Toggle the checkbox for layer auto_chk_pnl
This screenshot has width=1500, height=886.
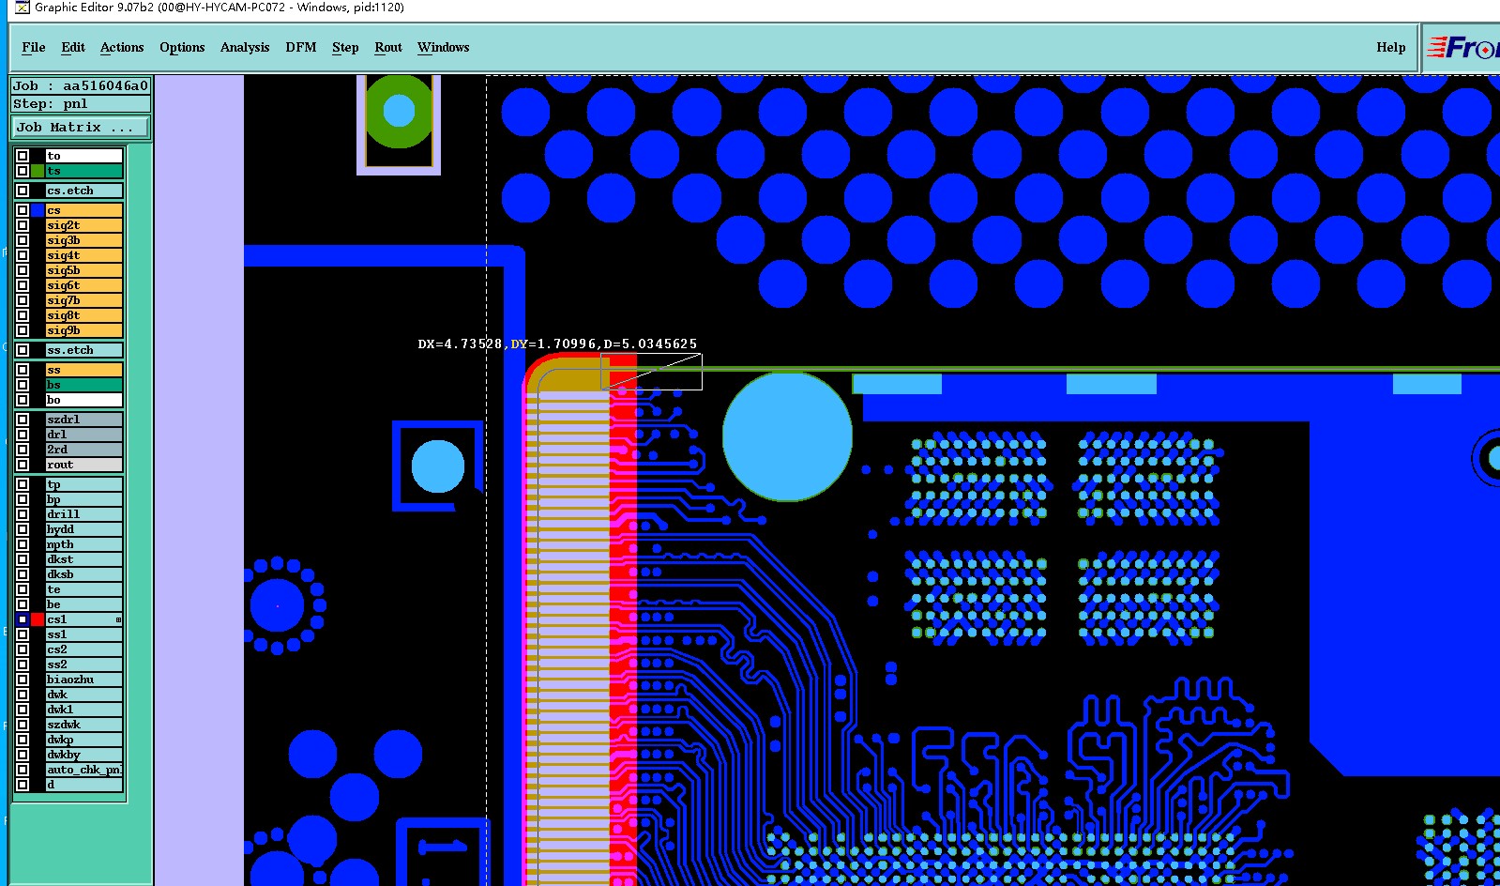[23, 770]
